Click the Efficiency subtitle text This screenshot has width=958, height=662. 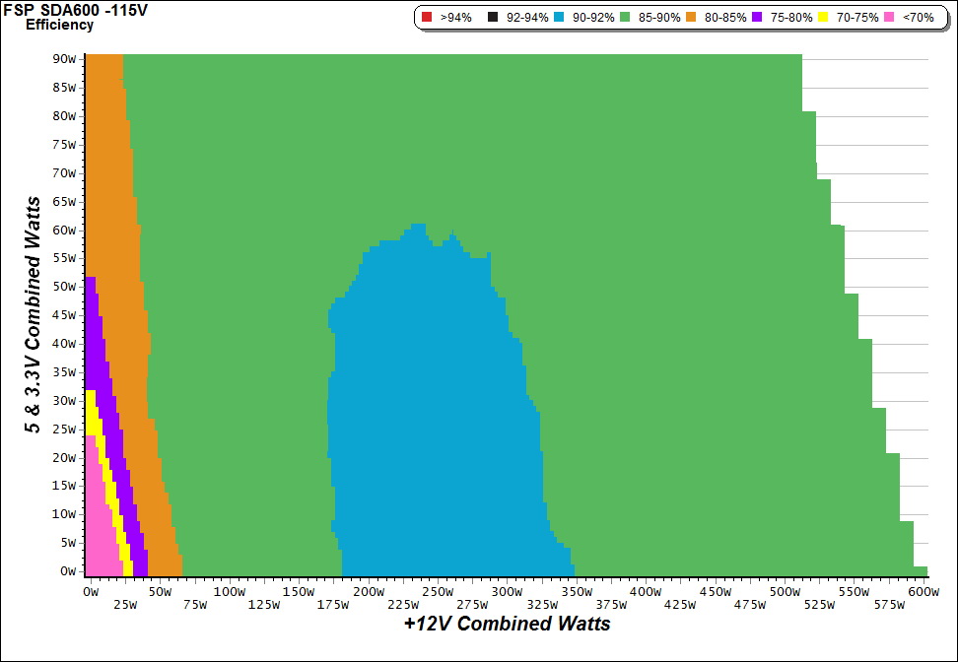pyautogui.click(x=59, y=25)
